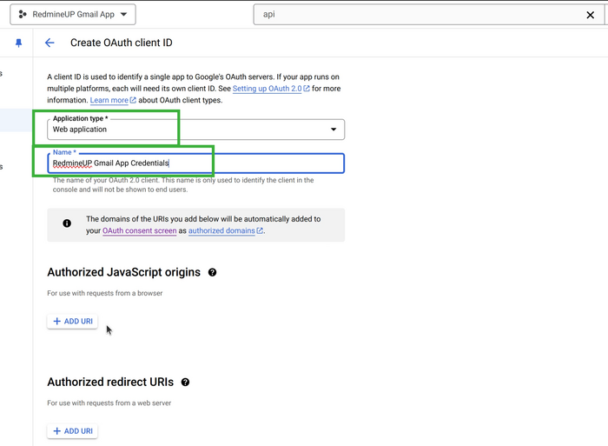
Task: Click the info icon in domains notice
Action: point(67,223)
